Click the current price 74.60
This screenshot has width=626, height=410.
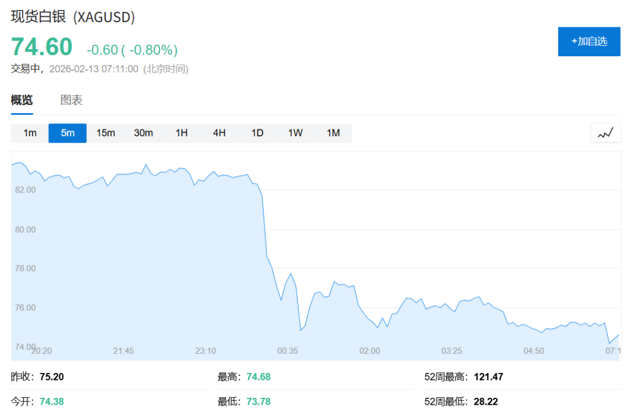42,47
